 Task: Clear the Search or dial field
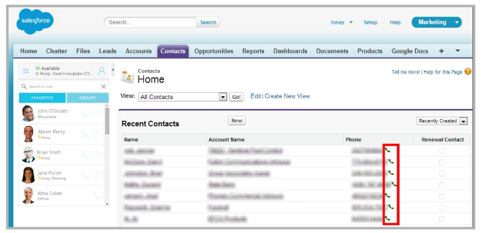[x=103, y=87]
